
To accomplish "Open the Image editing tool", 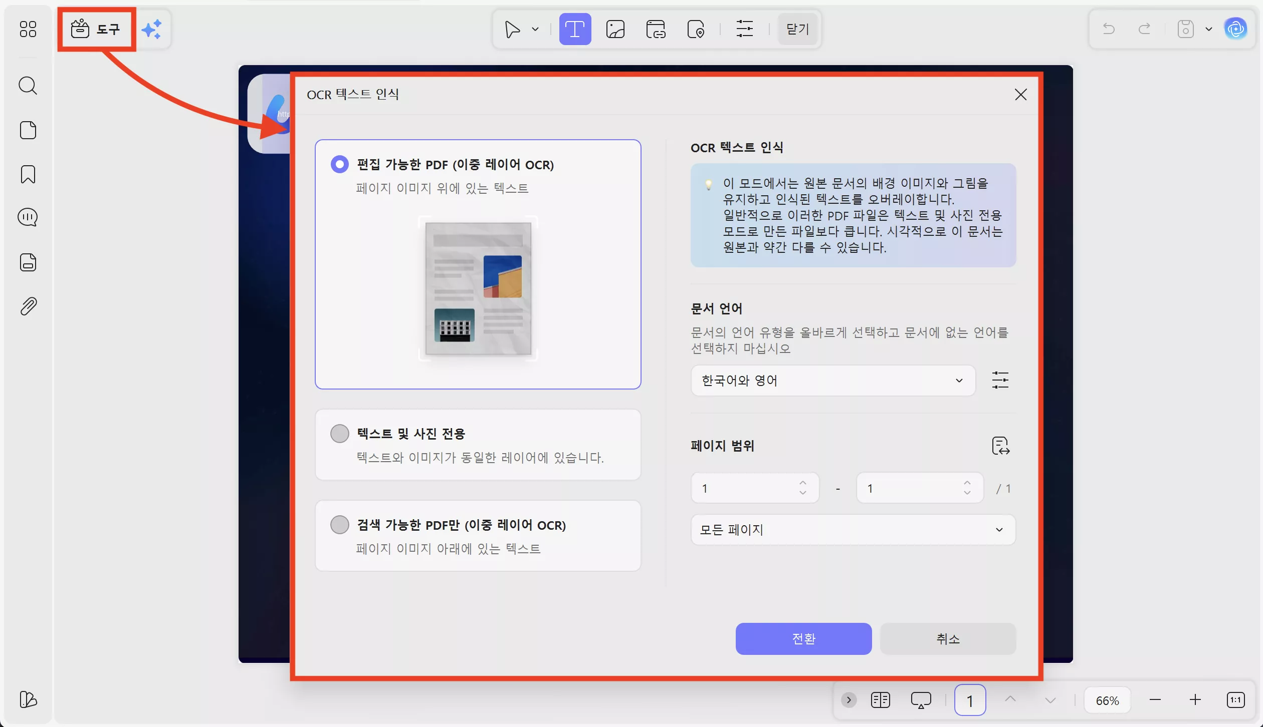I will click(615, 29).
